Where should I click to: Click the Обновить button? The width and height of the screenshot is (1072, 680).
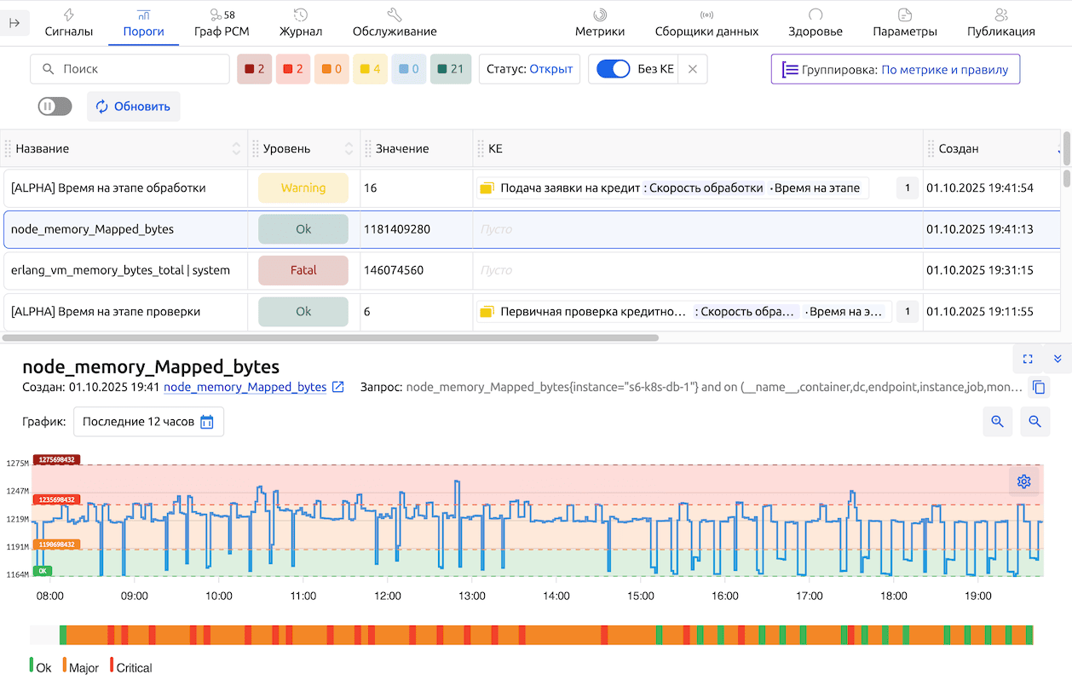pos(133,107)
